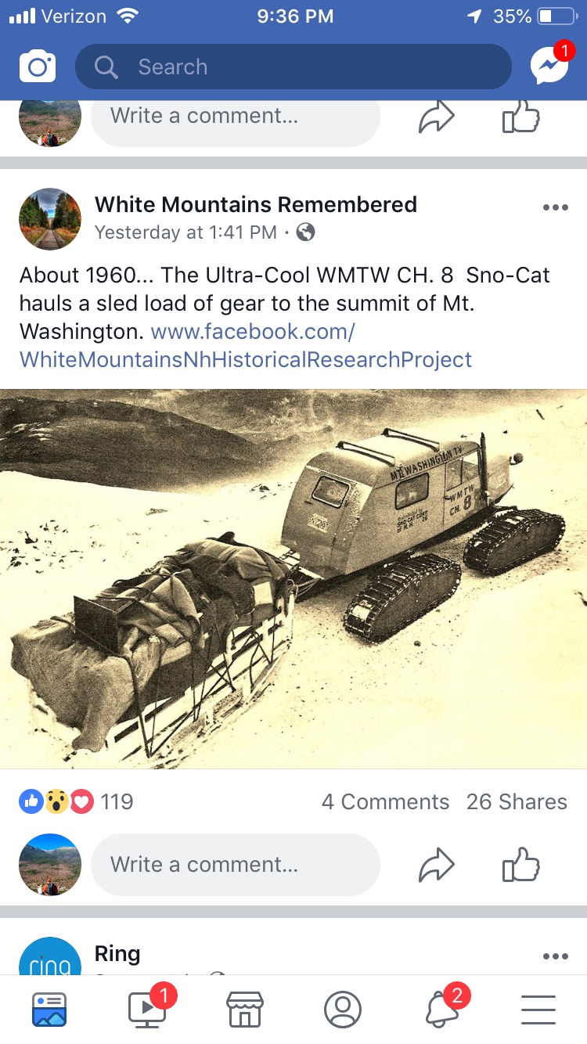Open the camera icon in header
This screenshot has height=1044, width=587.
(x=38, y=67)
